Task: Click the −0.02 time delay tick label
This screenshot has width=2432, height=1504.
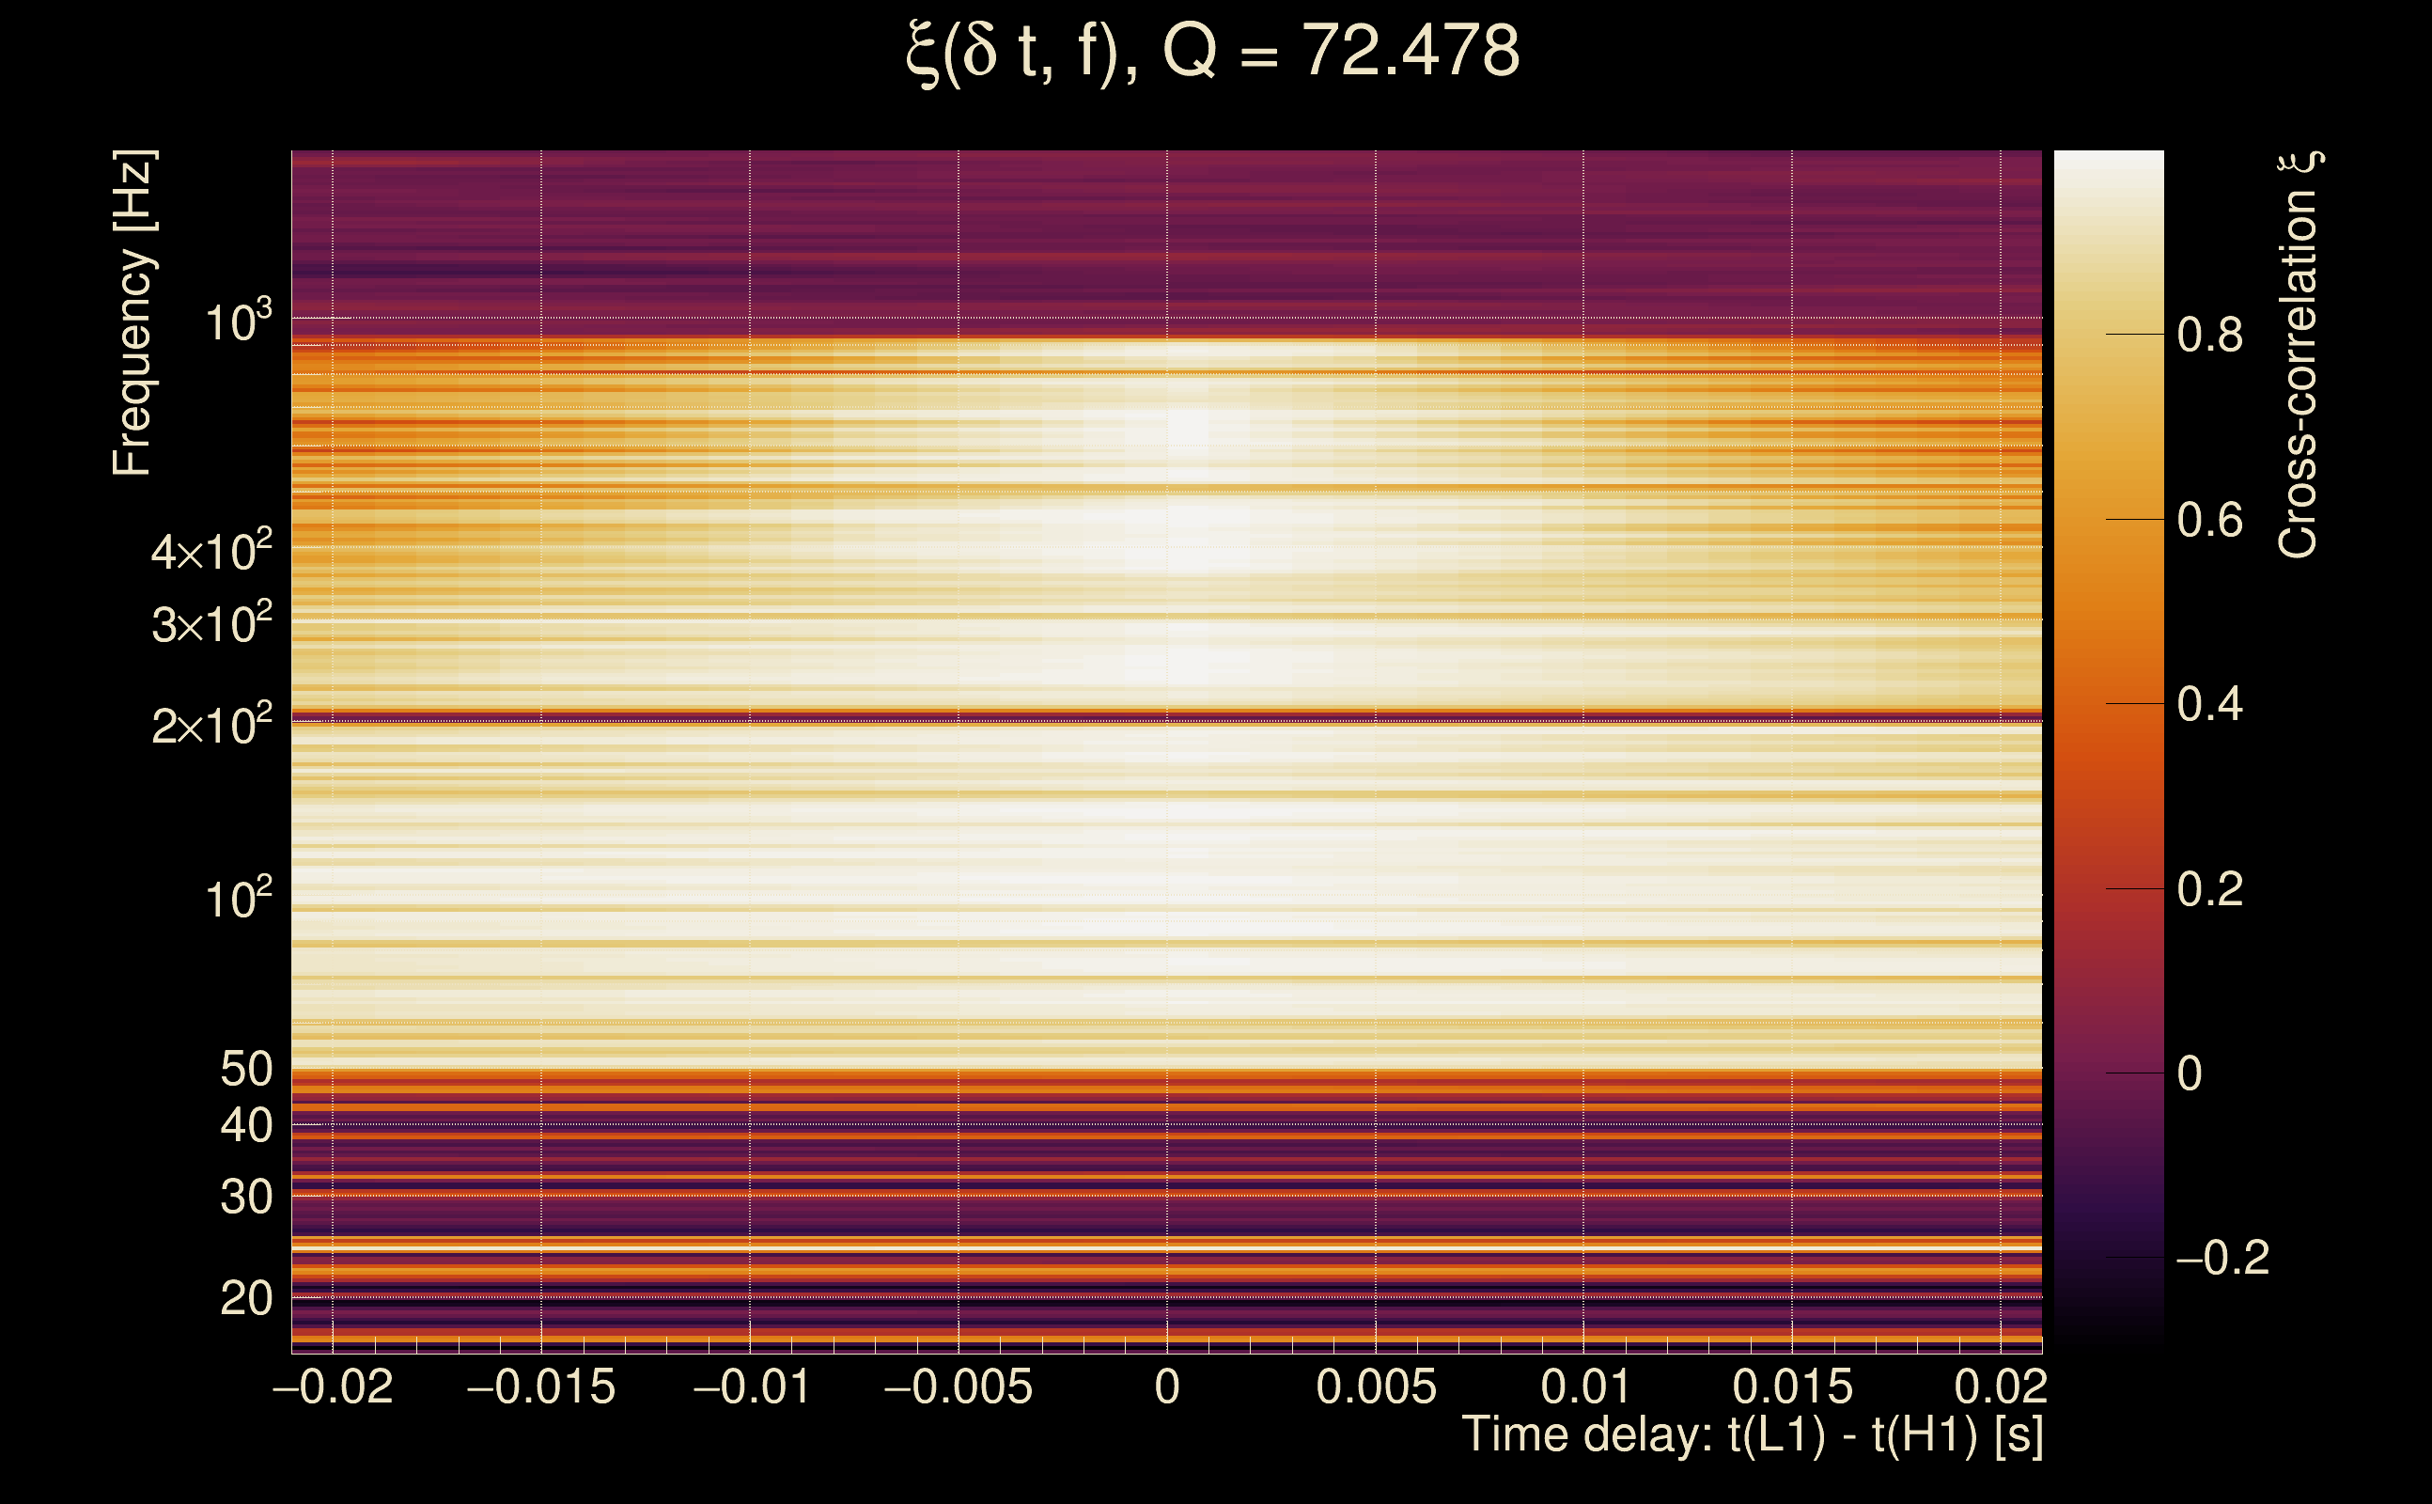Action: tap(332, 1387)
